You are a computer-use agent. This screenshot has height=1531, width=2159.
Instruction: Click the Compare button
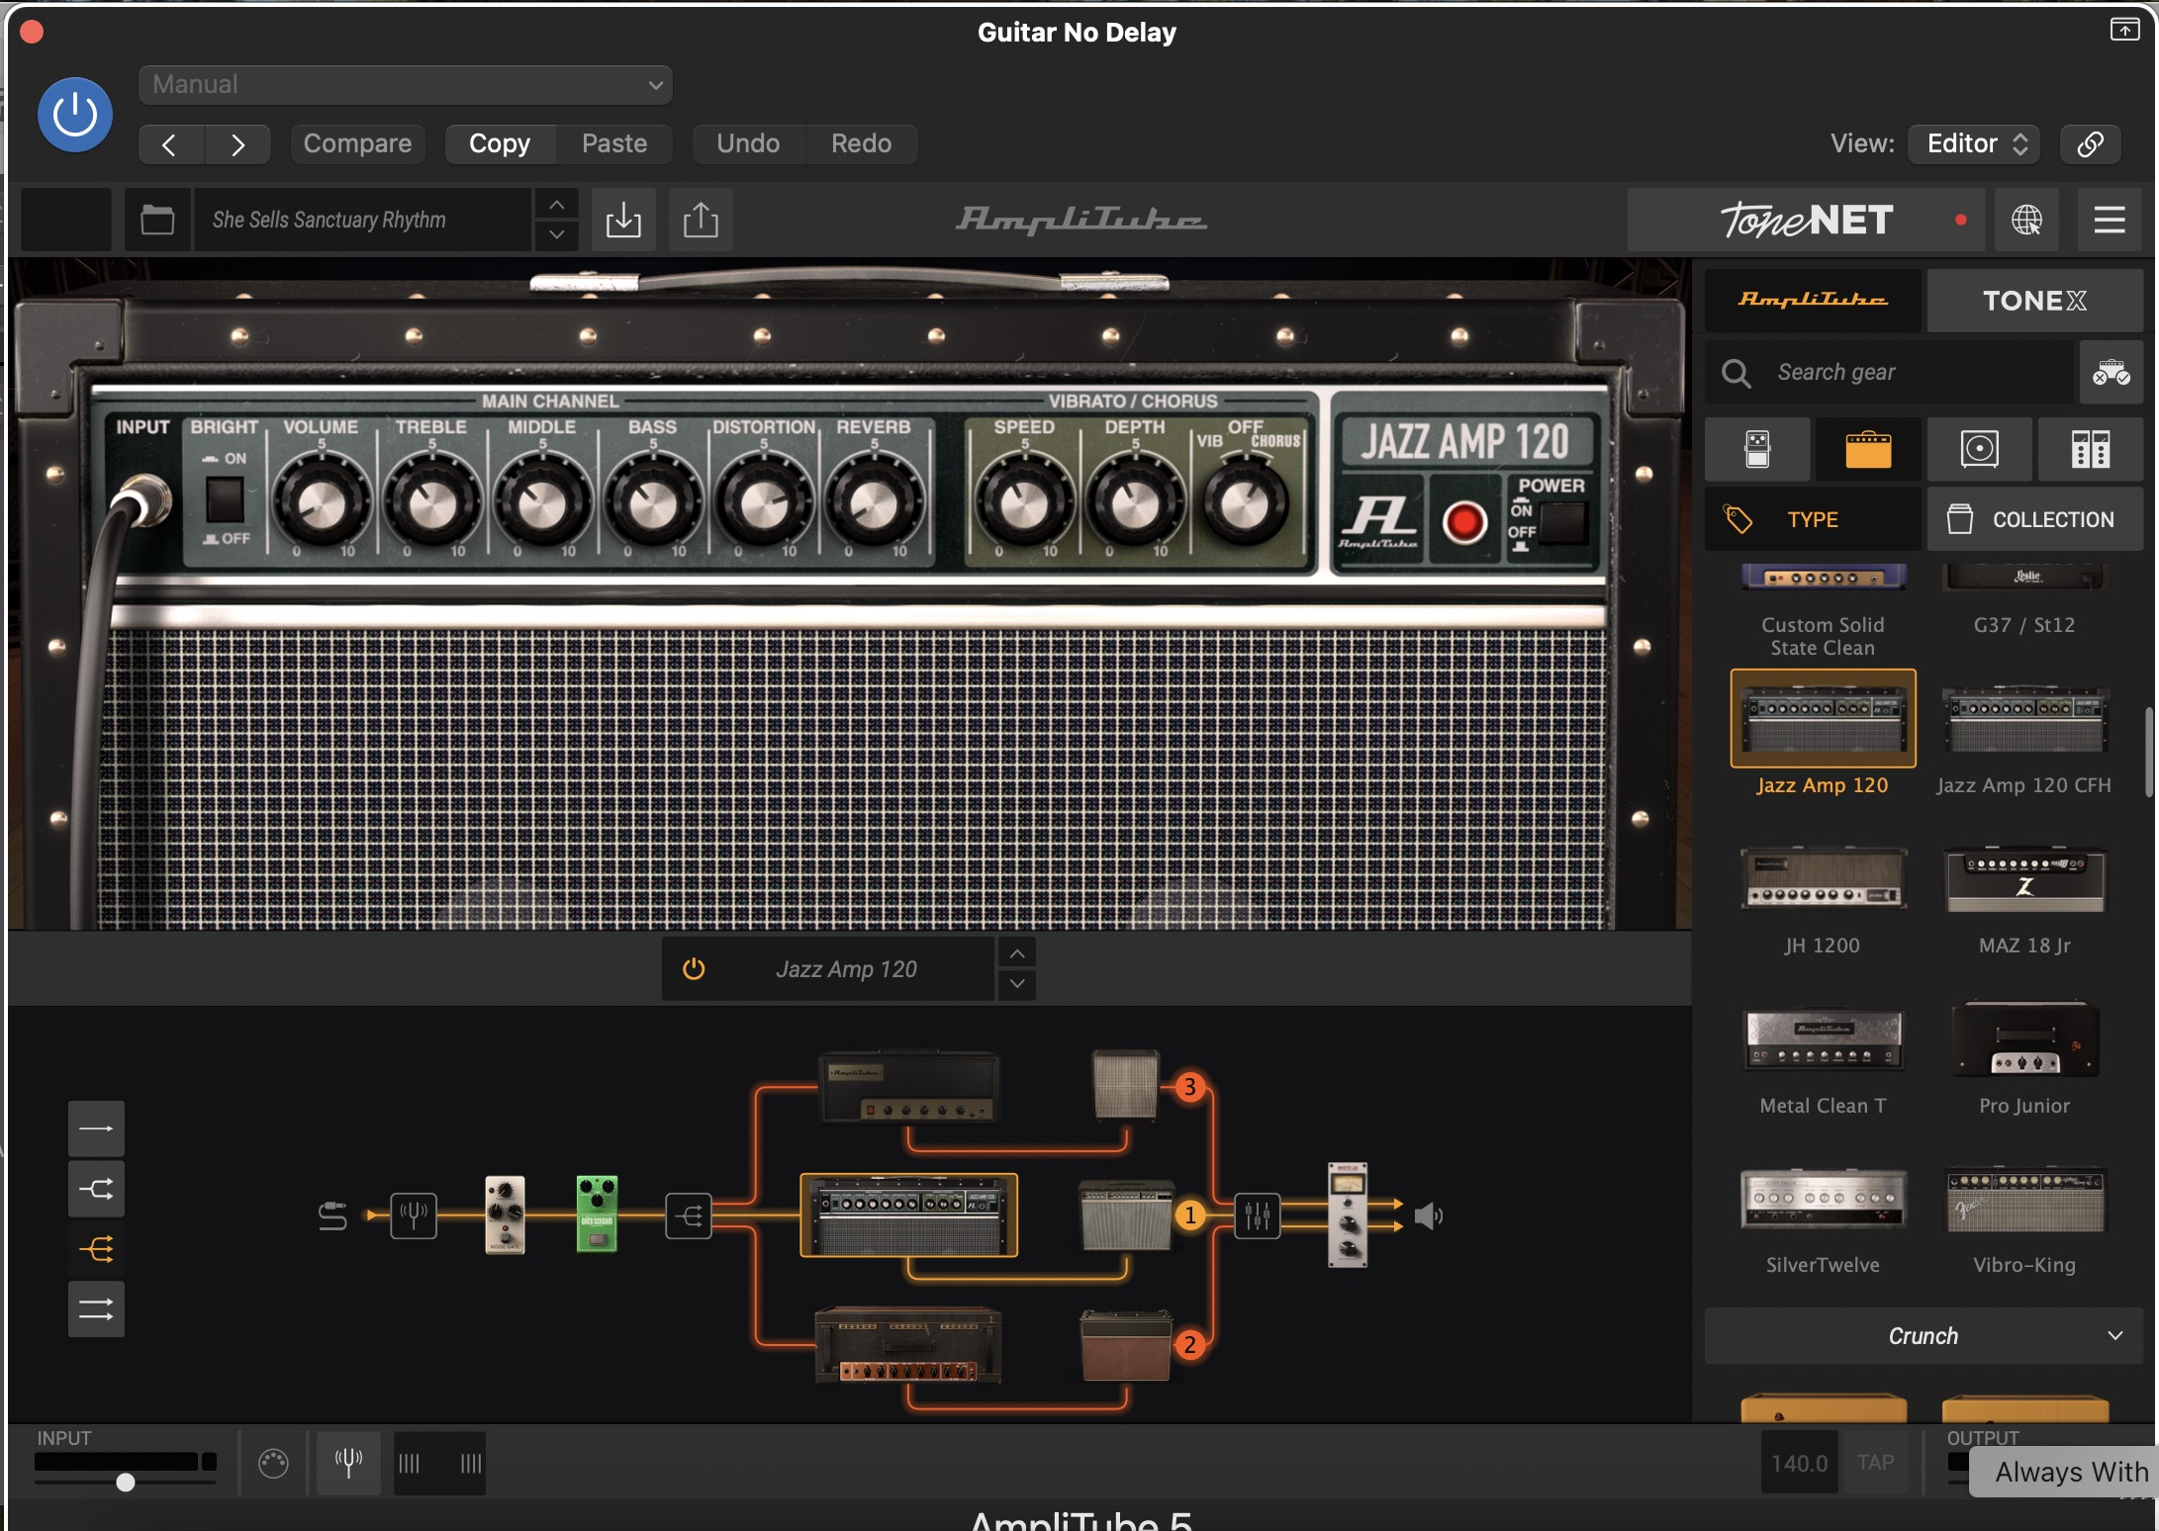click(357, 144)
